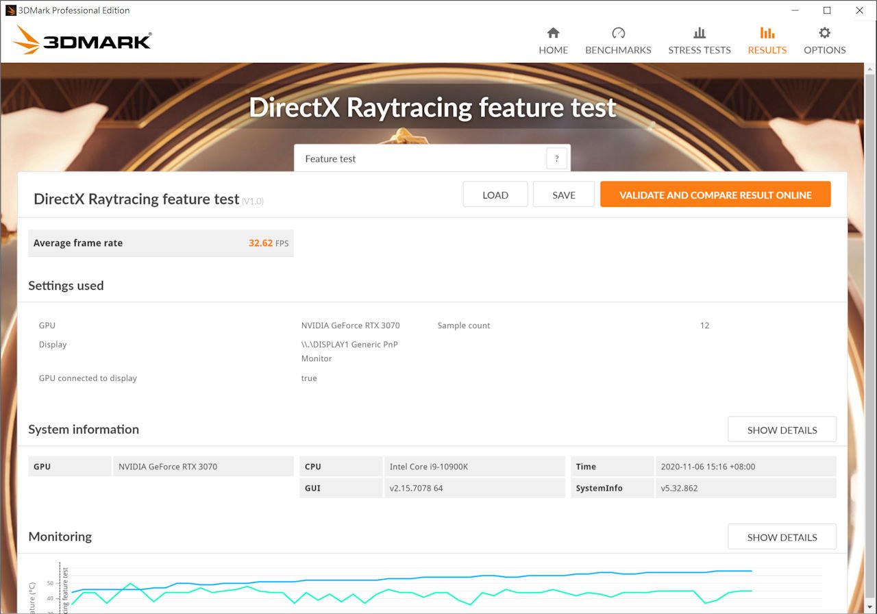
Task: Click the true value for GPU connected
Action: tap(309, 378)
